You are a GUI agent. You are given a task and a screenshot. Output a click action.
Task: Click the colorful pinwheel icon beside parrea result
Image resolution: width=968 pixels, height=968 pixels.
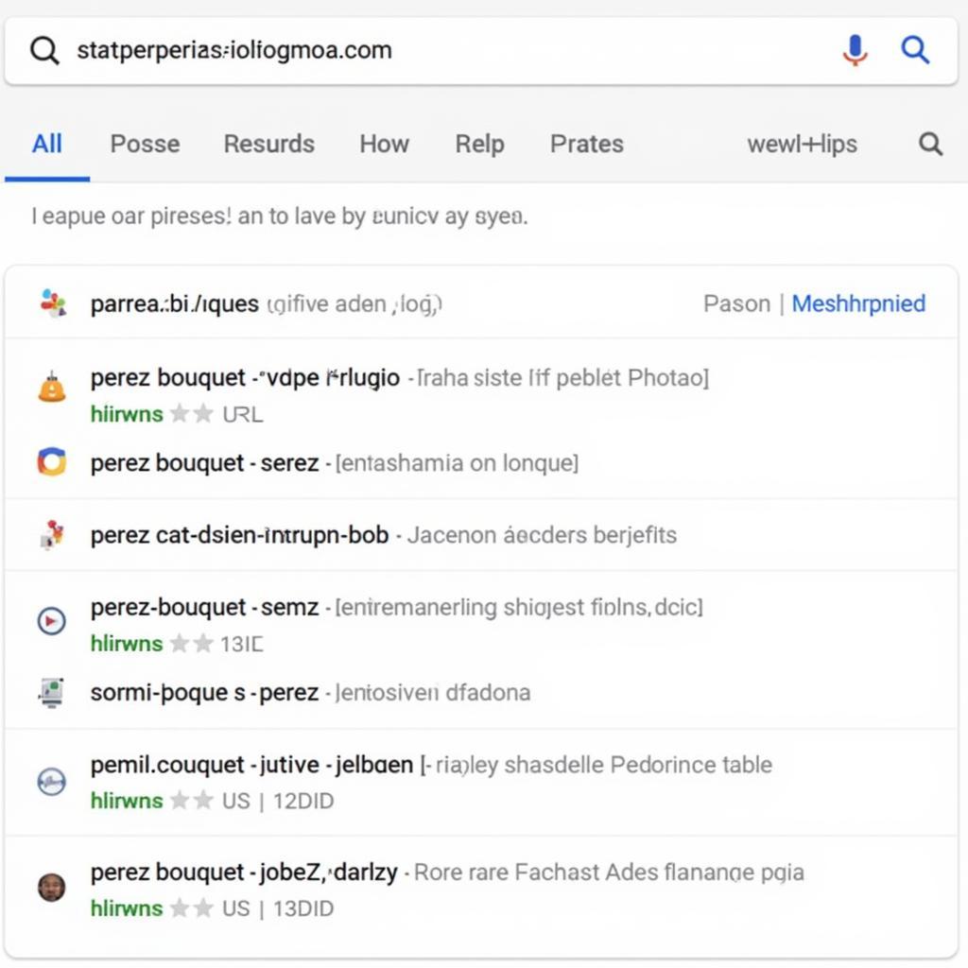point(53,303)
